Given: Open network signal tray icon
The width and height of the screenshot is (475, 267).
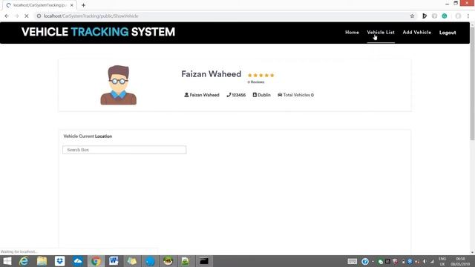Looking at the screenshot, I should point(432,261).
